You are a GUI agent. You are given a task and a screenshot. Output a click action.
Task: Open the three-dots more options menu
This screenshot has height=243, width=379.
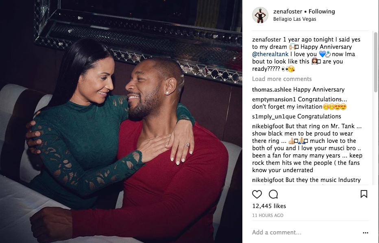[366, 232]
